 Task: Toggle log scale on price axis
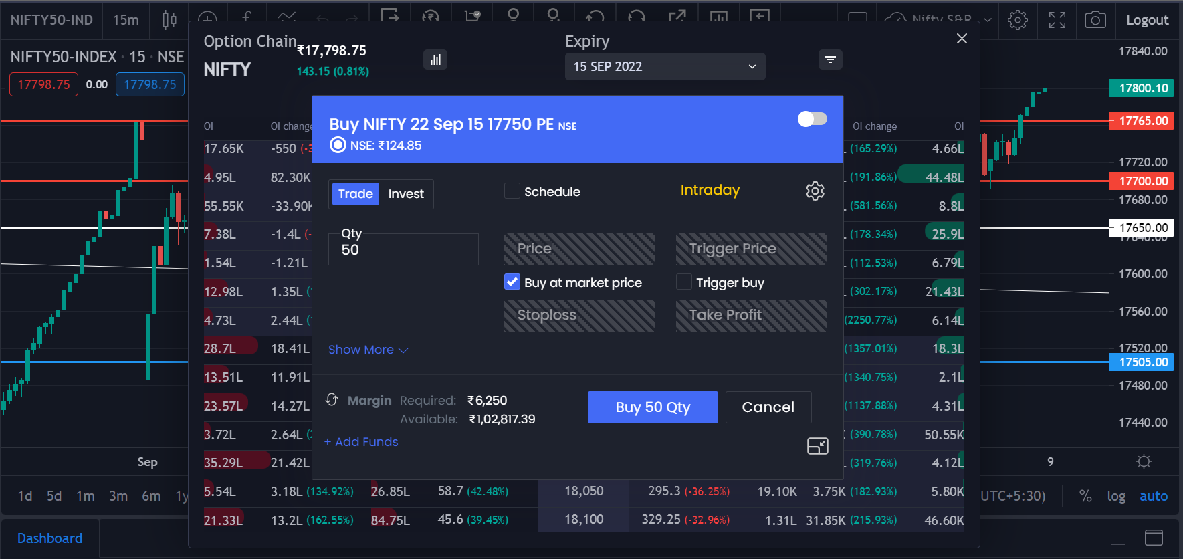click(x=1116, y=496)
